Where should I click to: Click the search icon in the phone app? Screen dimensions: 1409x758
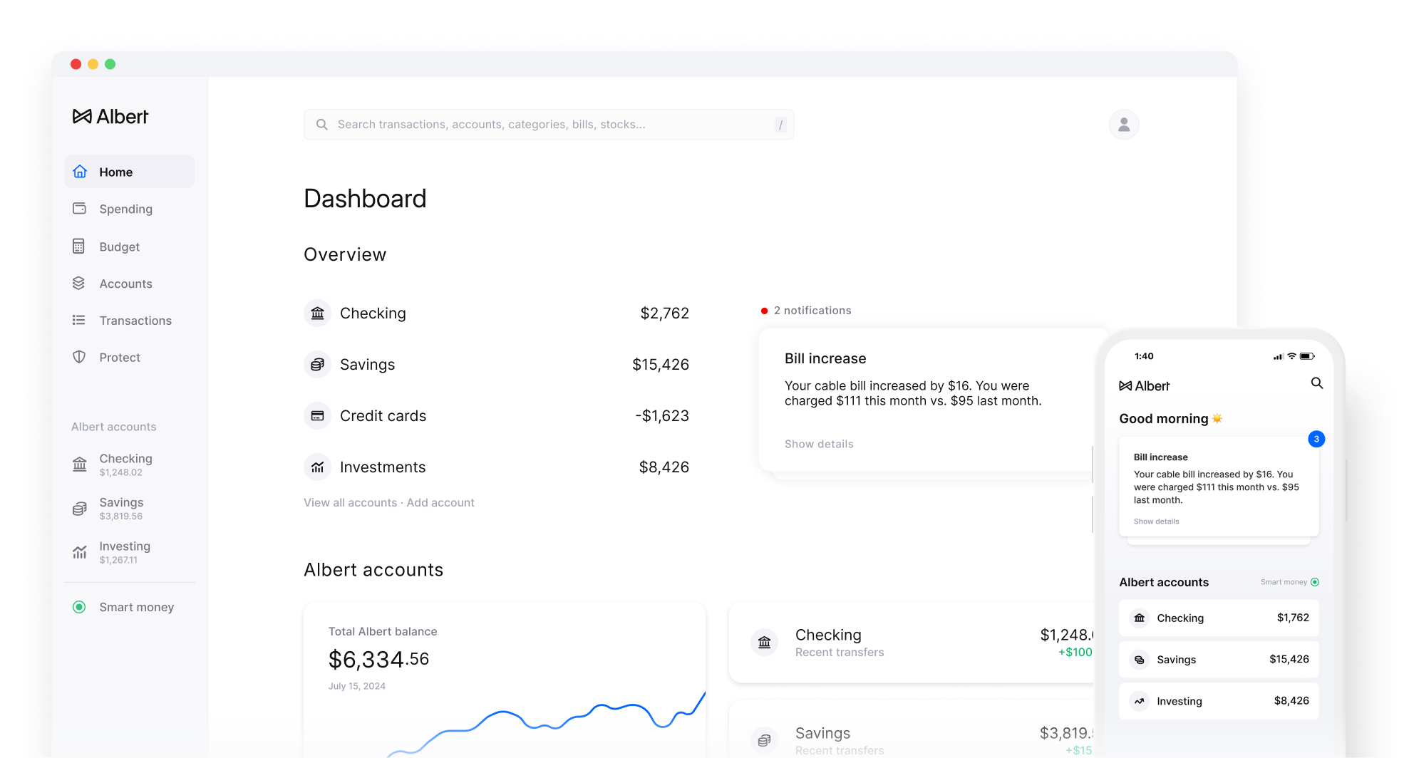click(1317, 383)
